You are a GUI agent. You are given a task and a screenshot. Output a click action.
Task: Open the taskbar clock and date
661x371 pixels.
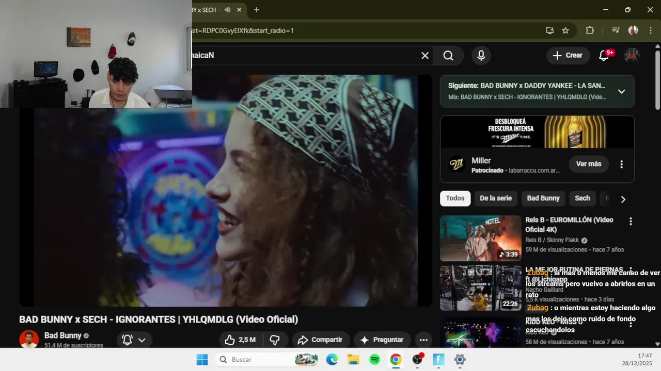(x=637, y=360)
